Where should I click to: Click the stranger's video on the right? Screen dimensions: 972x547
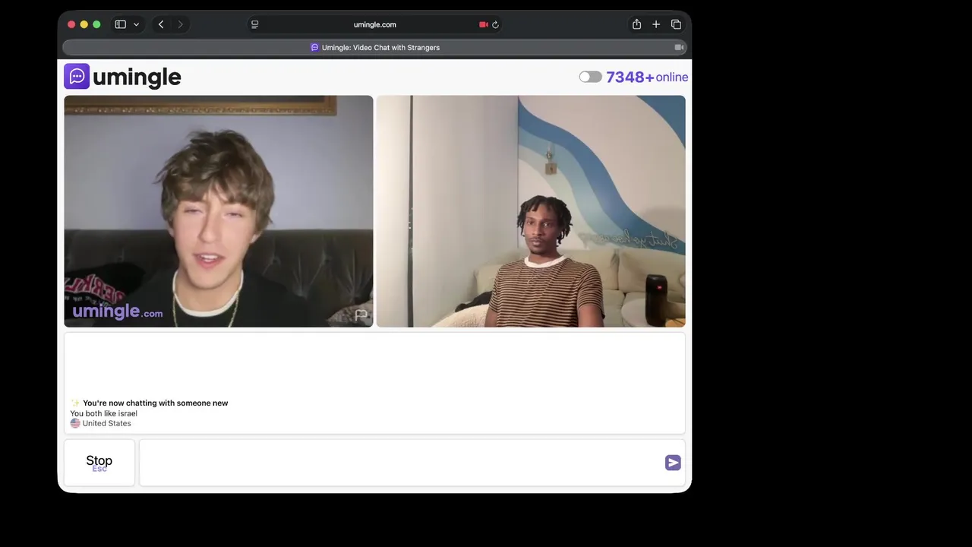coord(531,211)
